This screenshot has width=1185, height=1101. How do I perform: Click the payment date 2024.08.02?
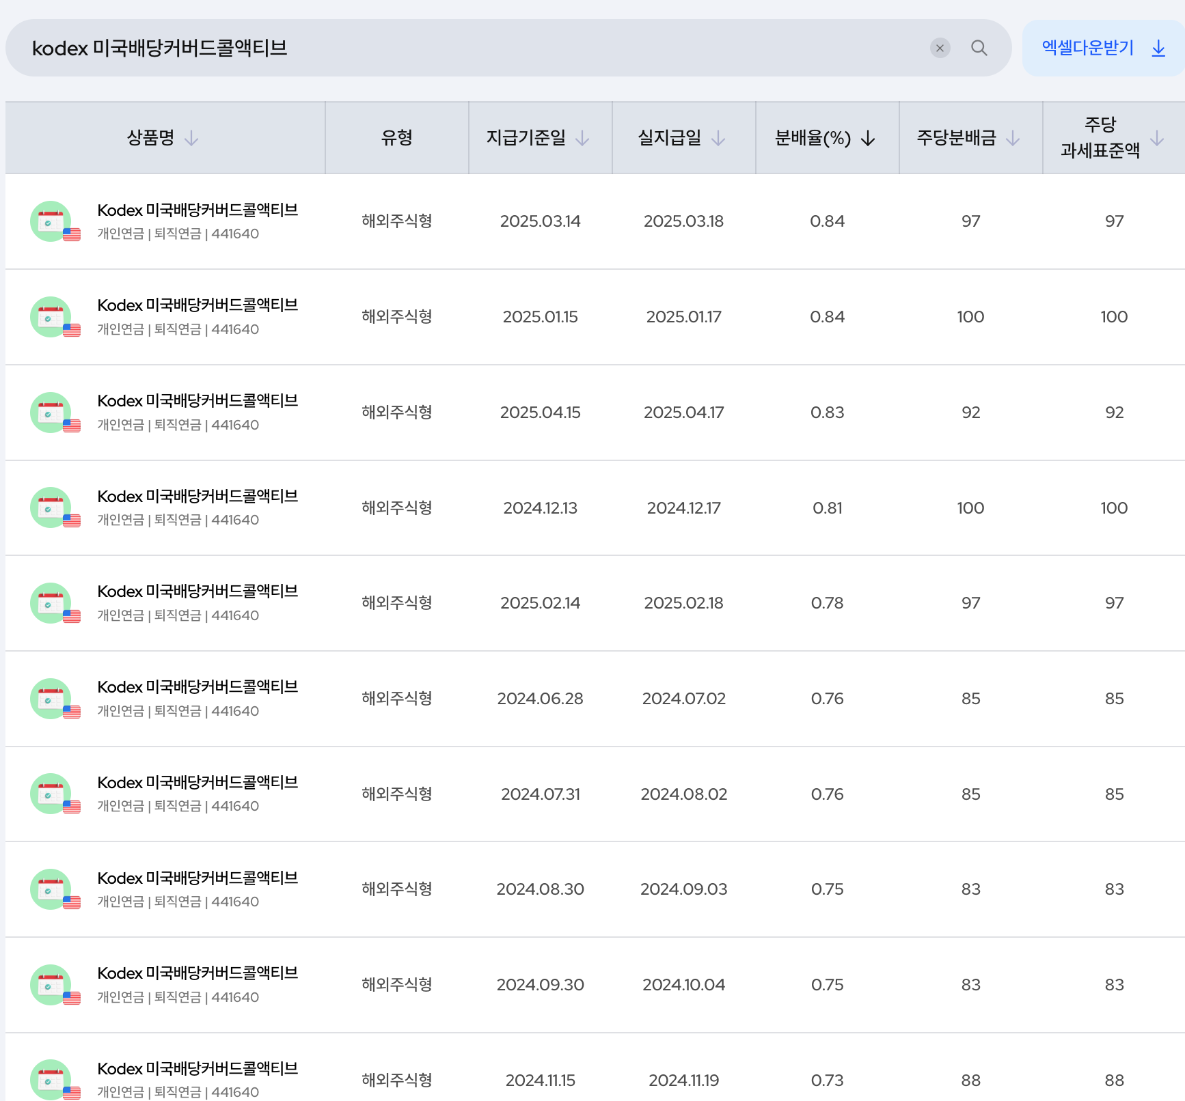tap(683, 794)
